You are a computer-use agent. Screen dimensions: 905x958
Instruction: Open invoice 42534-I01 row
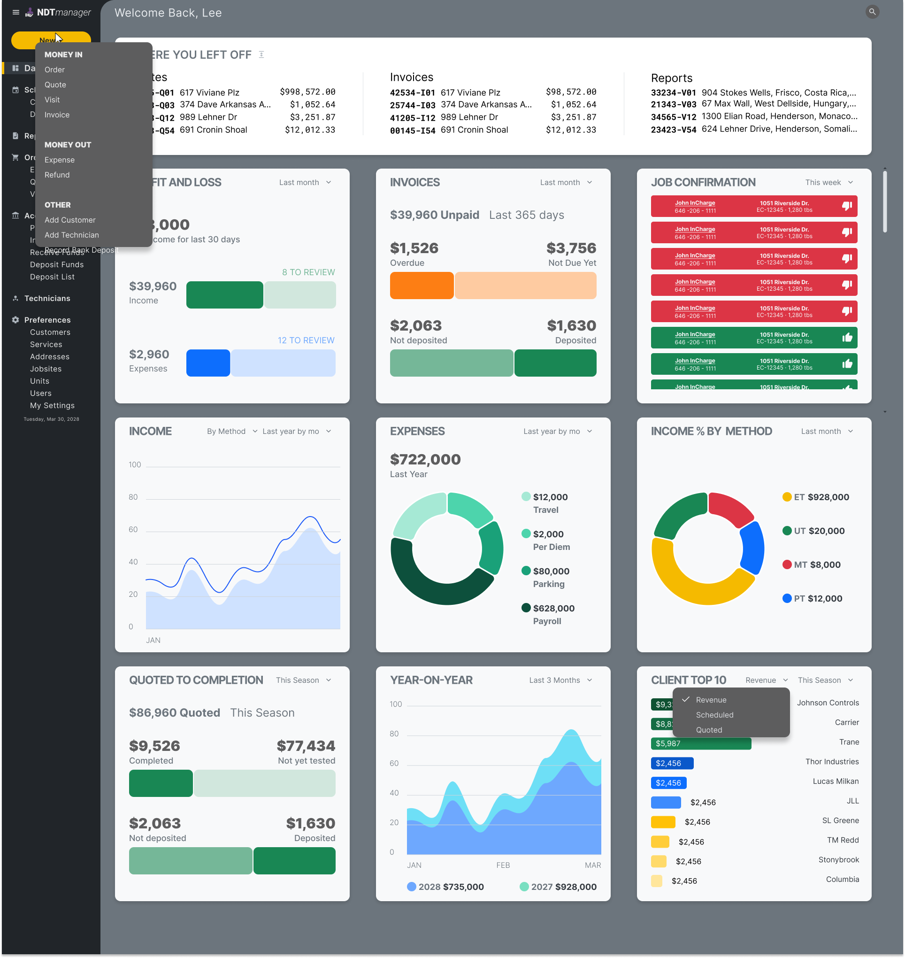[x=492, y=92]
